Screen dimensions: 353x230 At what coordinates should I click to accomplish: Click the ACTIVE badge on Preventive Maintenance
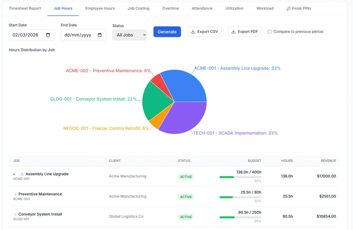[186, 197]
